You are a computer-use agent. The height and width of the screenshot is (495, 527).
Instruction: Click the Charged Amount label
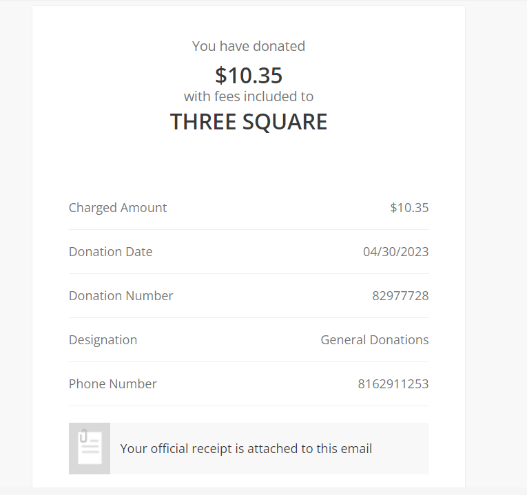(118, 208)
